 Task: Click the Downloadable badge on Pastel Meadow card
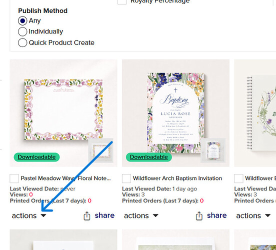(36, 157)
